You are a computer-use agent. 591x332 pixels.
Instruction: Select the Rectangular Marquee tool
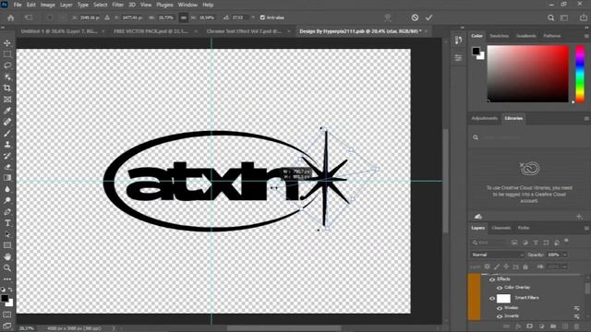coord(7,54)
